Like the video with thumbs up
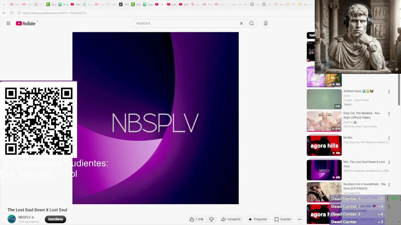 [x=192, y=219]
